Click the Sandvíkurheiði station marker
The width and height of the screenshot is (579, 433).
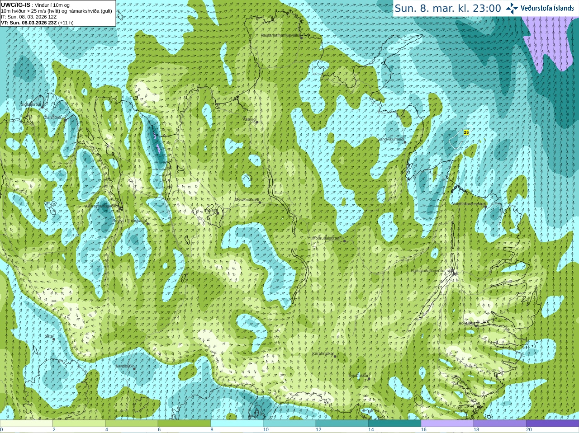(x=405, y=142)
